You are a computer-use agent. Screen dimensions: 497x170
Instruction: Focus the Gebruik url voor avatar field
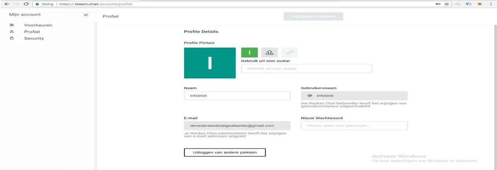point(307,69)
